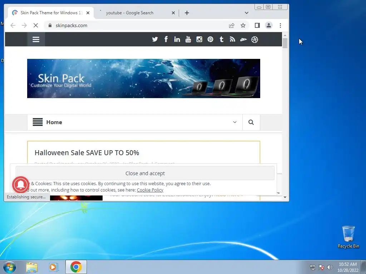This screenshot has width=366, height=274.
Task: Open the Tumblr social icon
Action: pos(222,39)
